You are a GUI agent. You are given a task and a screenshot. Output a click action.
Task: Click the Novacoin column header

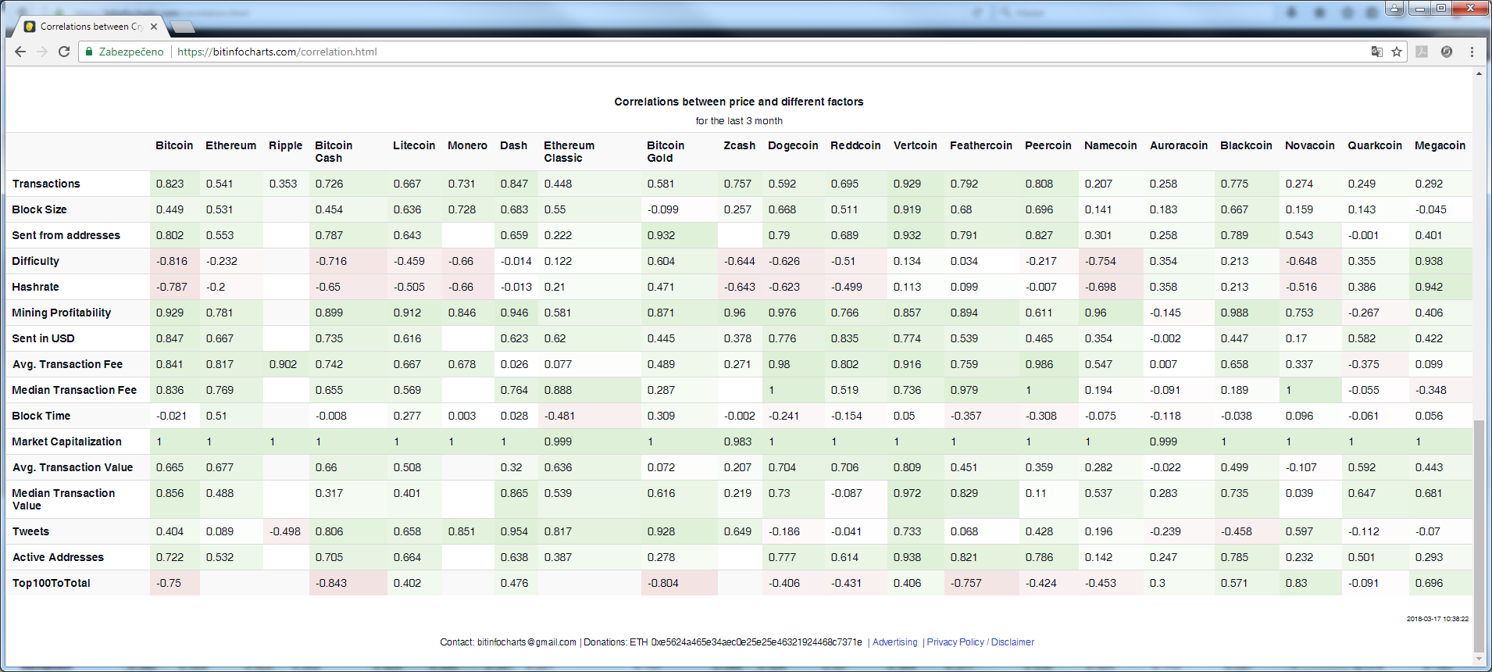(x=1309, y=145)
